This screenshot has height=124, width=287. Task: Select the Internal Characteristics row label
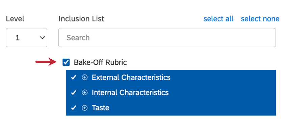[130, 93]
